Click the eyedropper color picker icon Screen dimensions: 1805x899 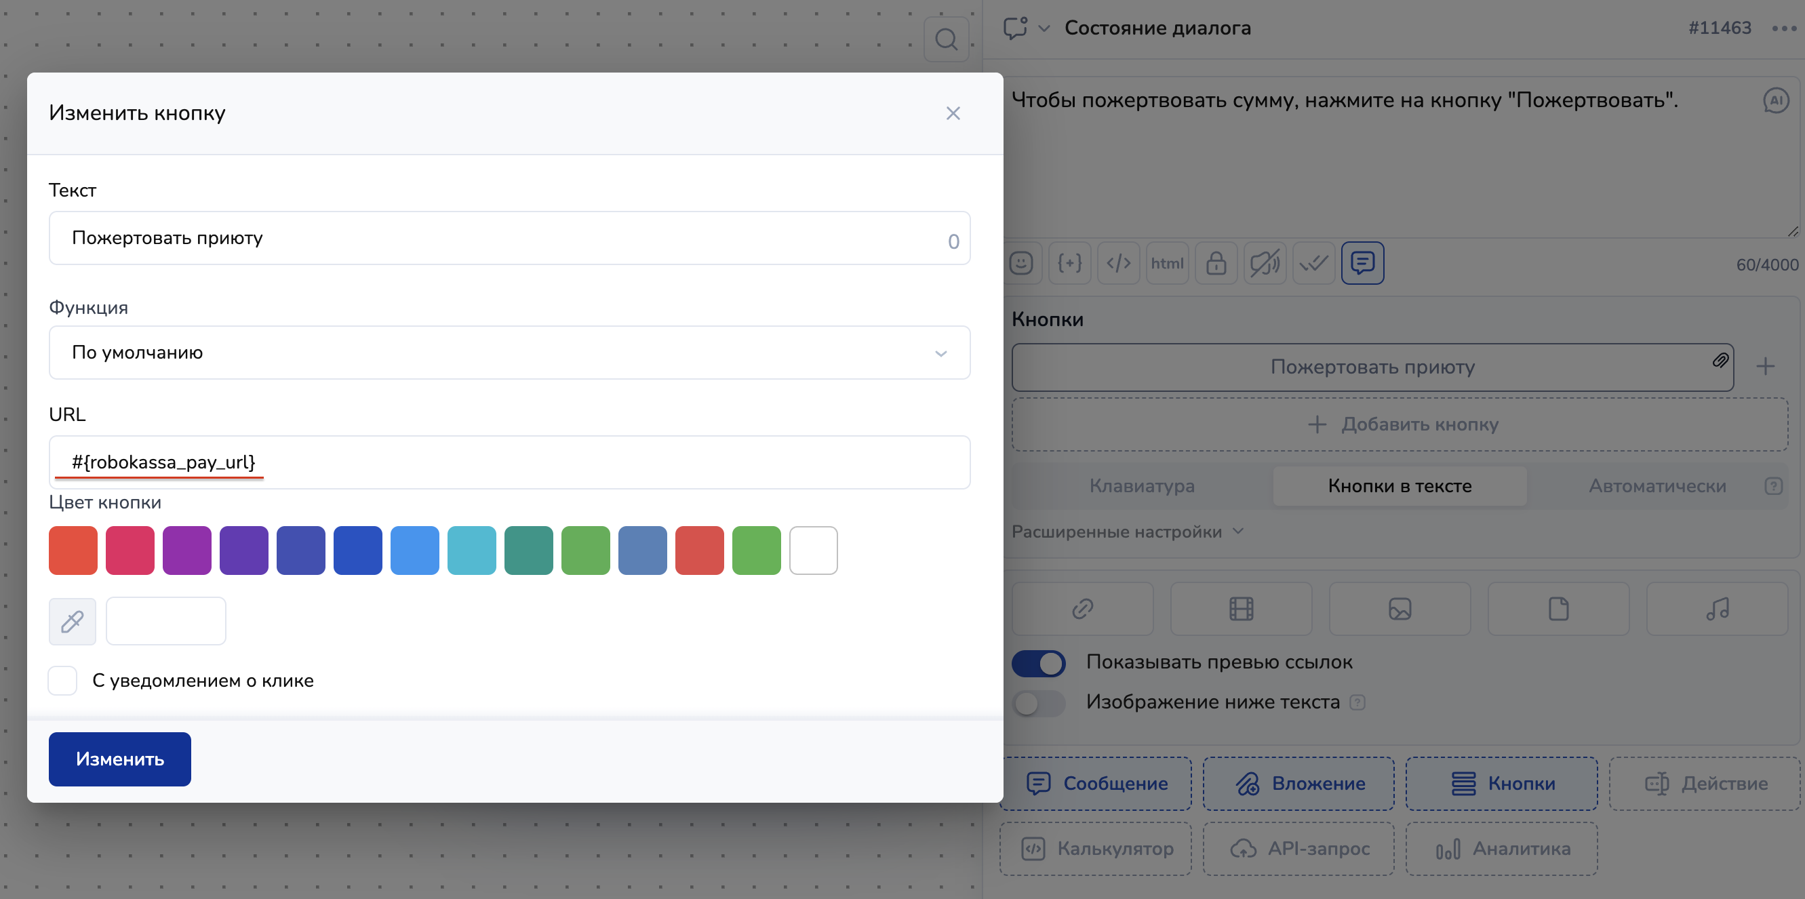point(72,621)
